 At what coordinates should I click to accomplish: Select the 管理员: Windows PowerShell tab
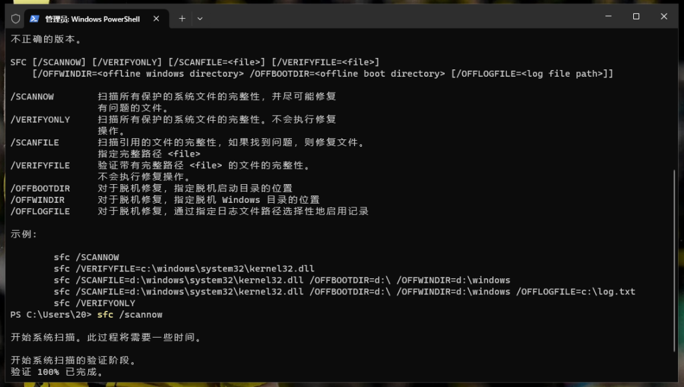(x=96, y=19)
